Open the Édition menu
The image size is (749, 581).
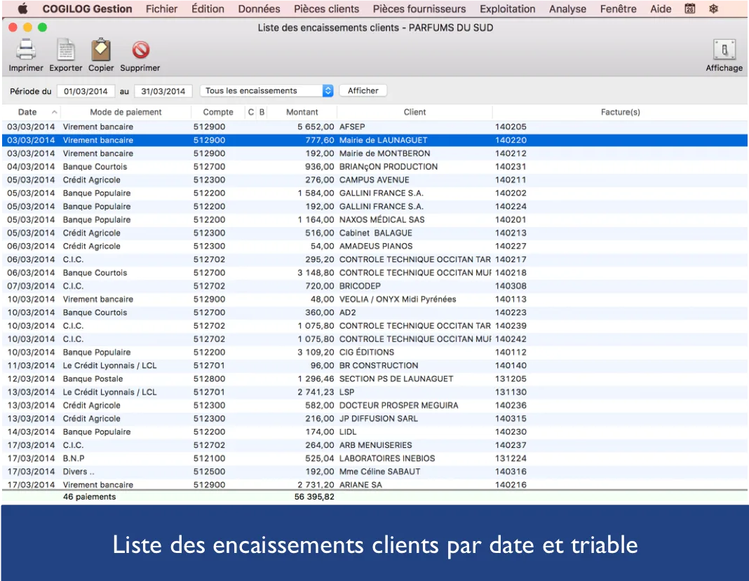[x=208, y=8]
